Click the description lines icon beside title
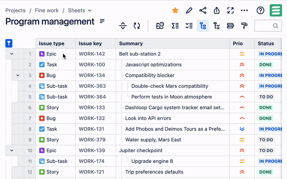 [x=102, y=21]
